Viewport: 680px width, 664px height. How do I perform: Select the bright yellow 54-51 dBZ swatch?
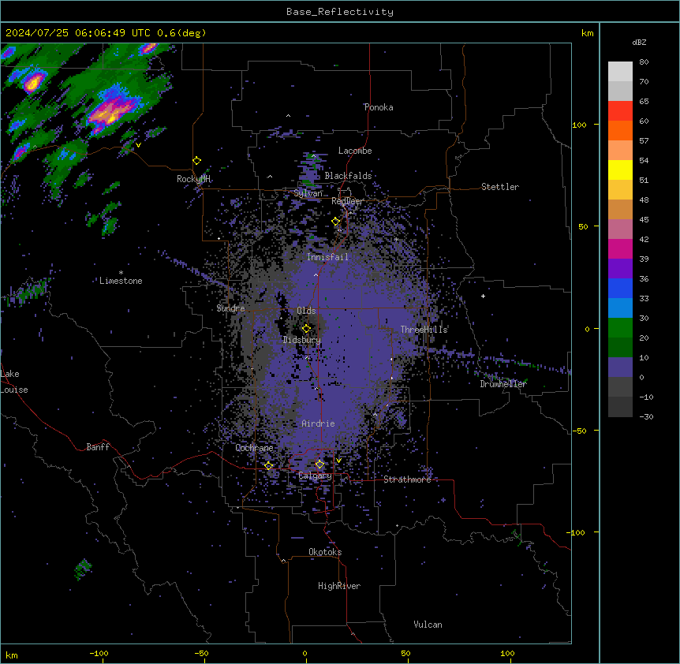(x=620, y=170)
